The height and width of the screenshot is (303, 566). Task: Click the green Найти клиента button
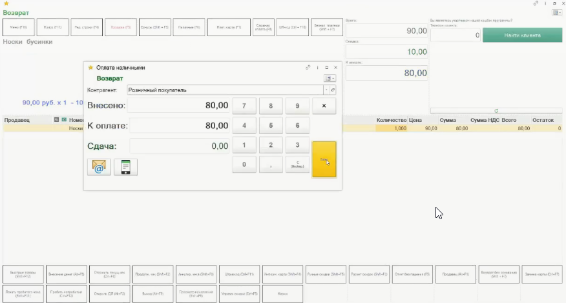tap(522, 35)
